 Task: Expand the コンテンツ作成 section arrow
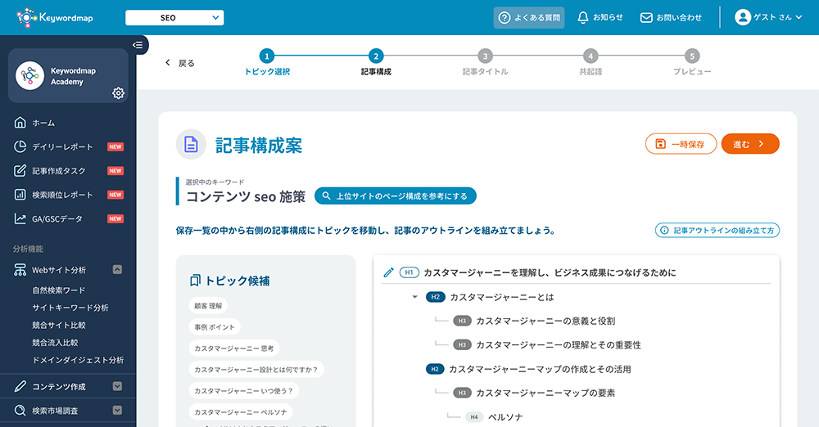click(117, 386)
